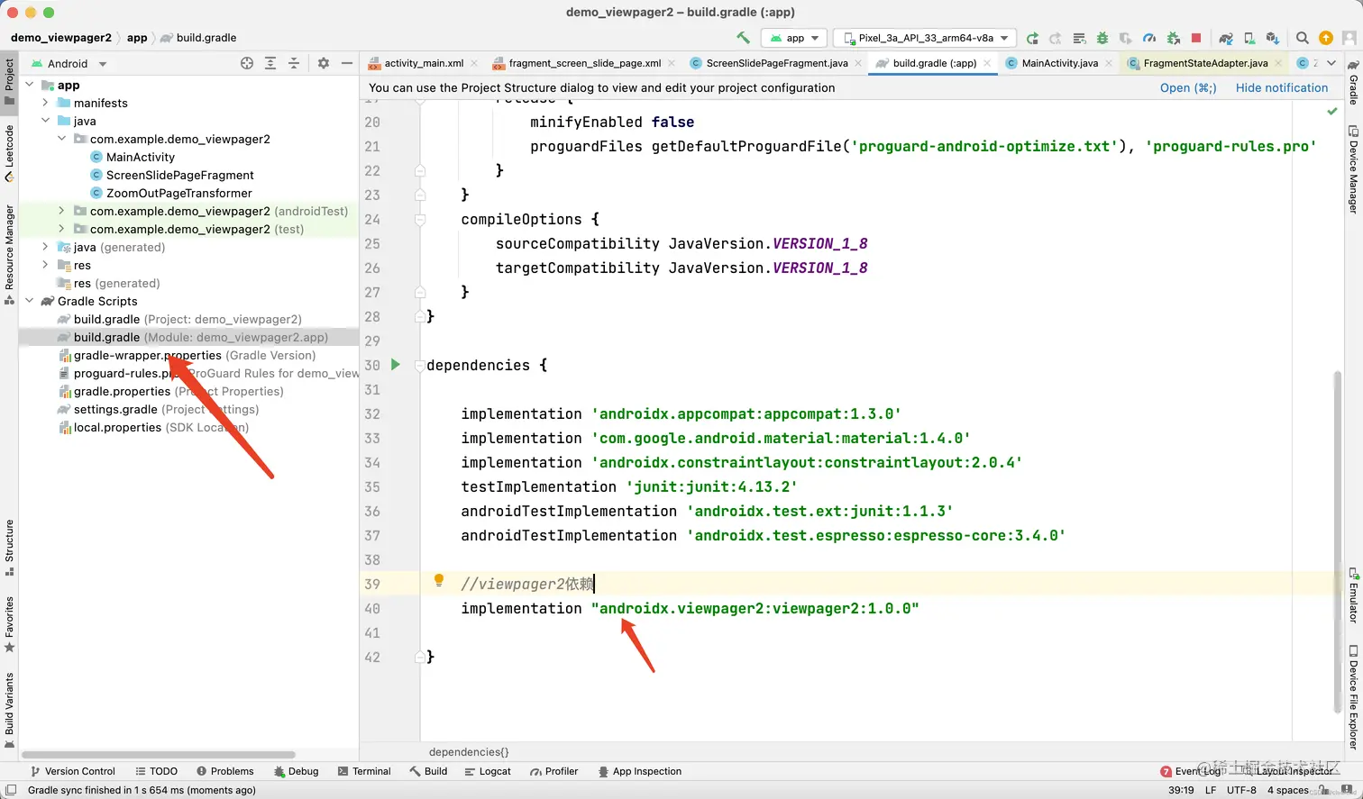
Task: Switch to activity_main.xml tab
Action: [424, 63]
